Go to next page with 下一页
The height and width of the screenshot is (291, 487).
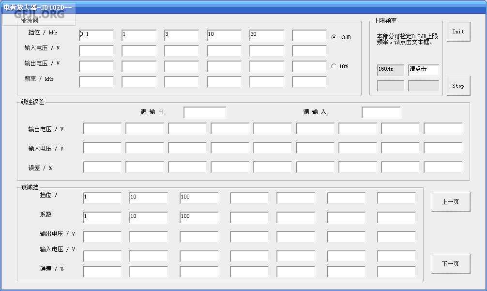[x=450, y=264]
